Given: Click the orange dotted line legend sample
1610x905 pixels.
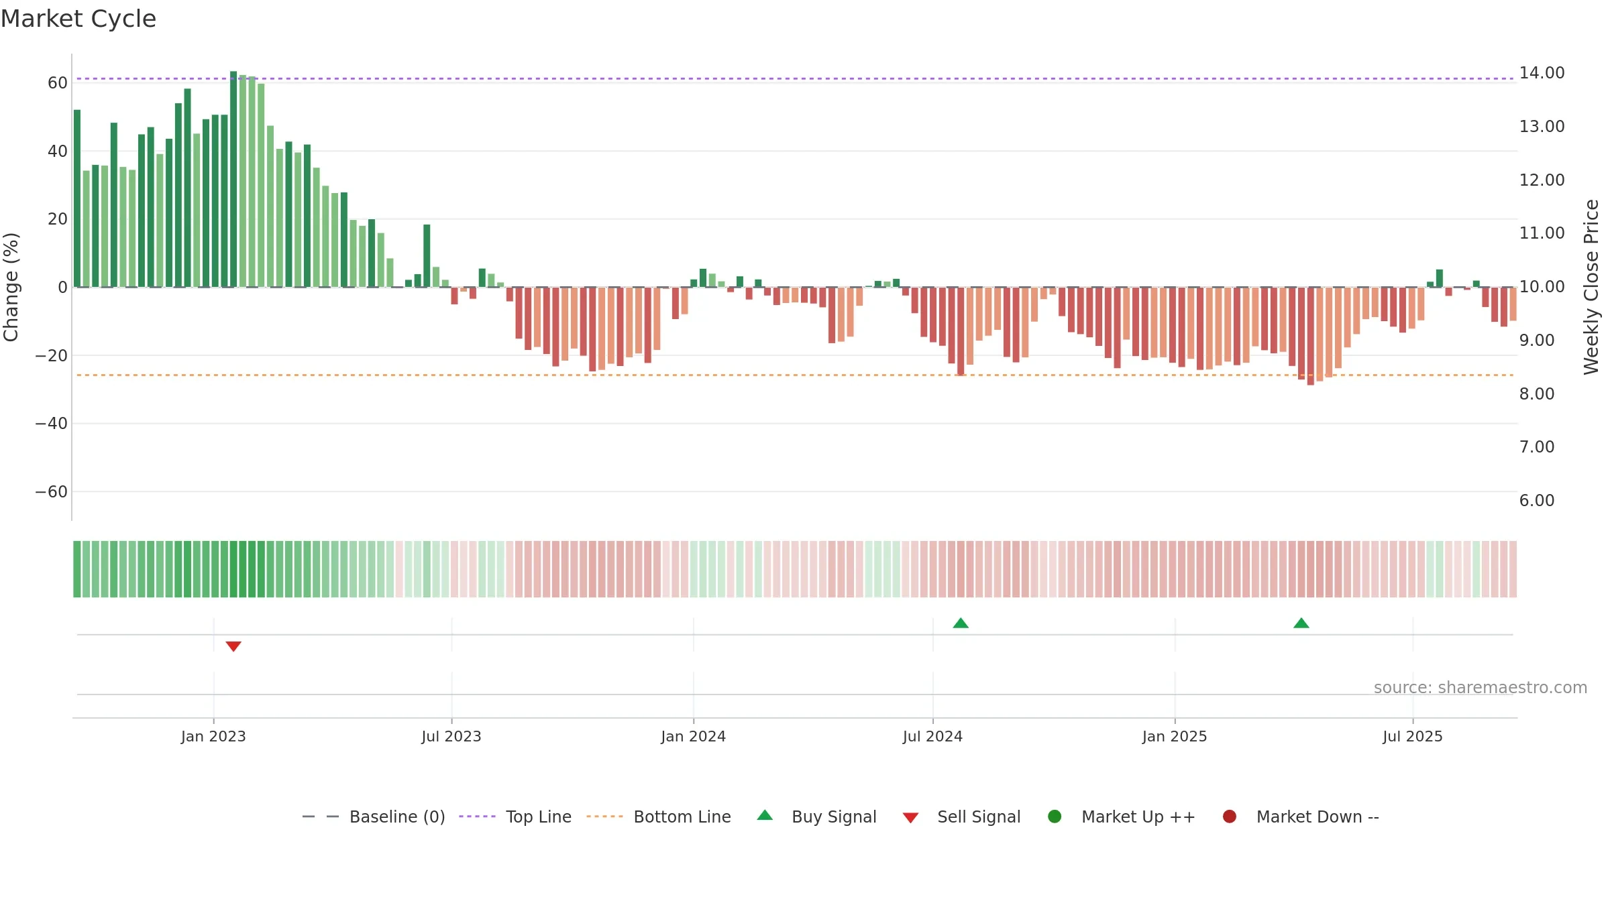Looking at the screenshot, I should (604, 817).
